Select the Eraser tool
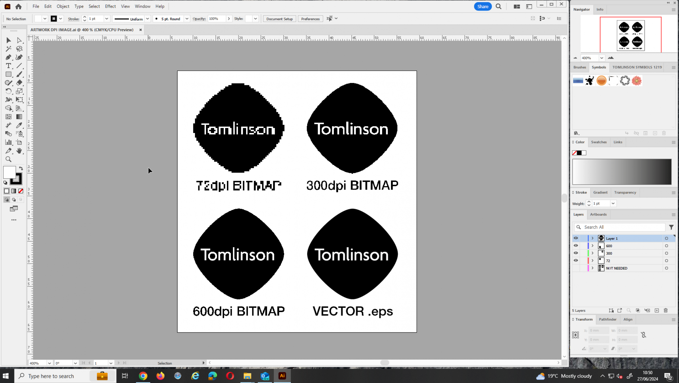The height and width of the screenshot is (383, 679). click(x=19, y=83)
